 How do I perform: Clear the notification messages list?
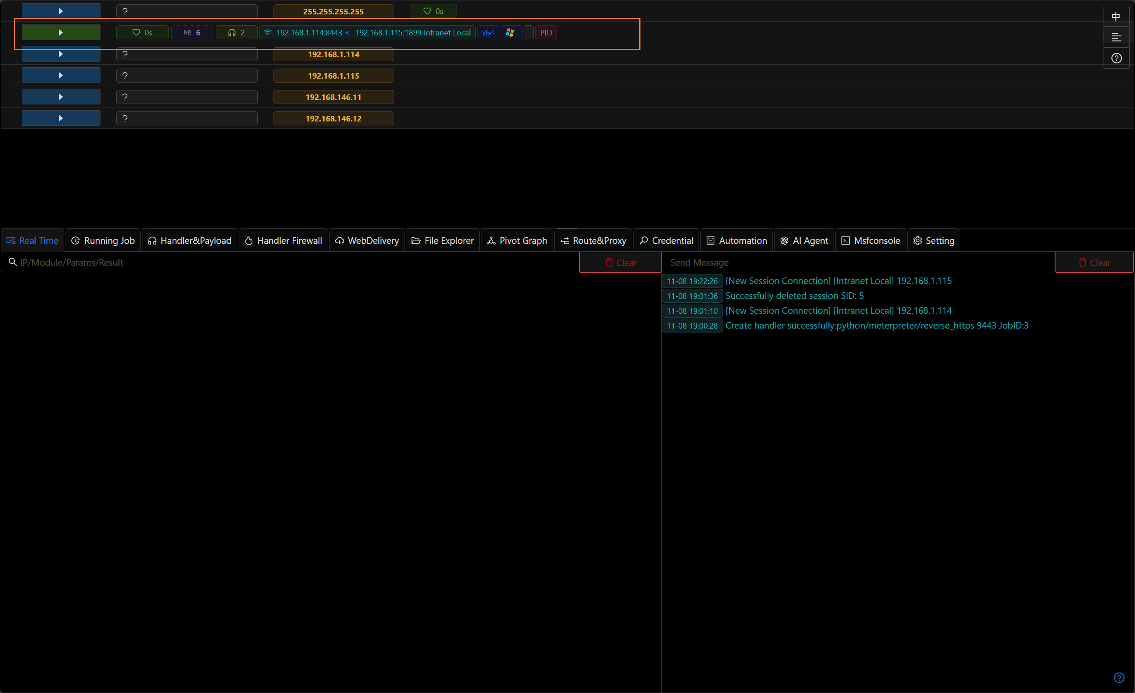pos(1093,263)
